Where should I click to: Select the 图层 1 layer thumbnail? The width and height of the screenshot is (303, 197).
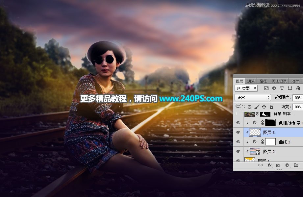(x=249, y=159)
